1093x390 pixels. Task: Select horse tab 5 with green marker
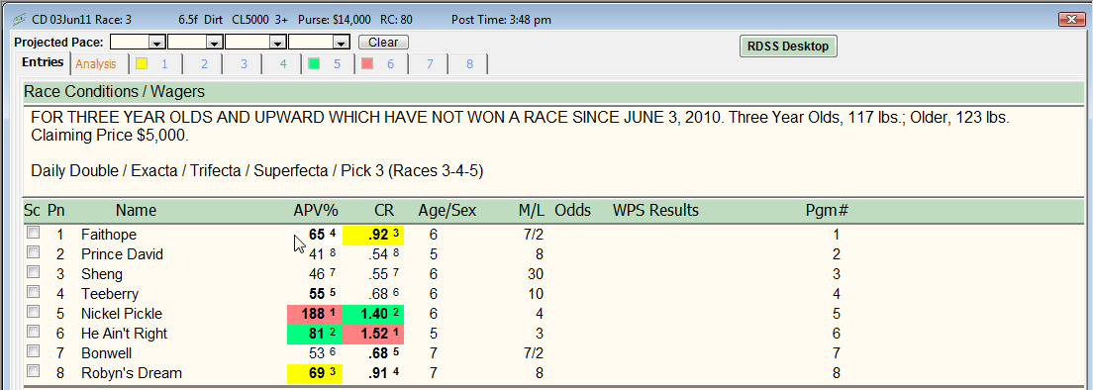329,64
